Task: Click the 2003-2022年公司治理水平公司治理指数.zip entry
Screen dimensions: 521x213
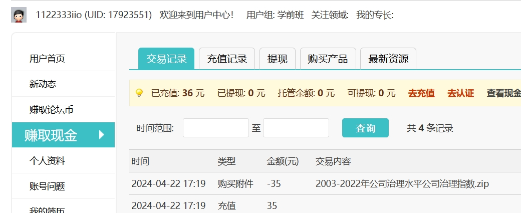Action: tap(402, 184)
